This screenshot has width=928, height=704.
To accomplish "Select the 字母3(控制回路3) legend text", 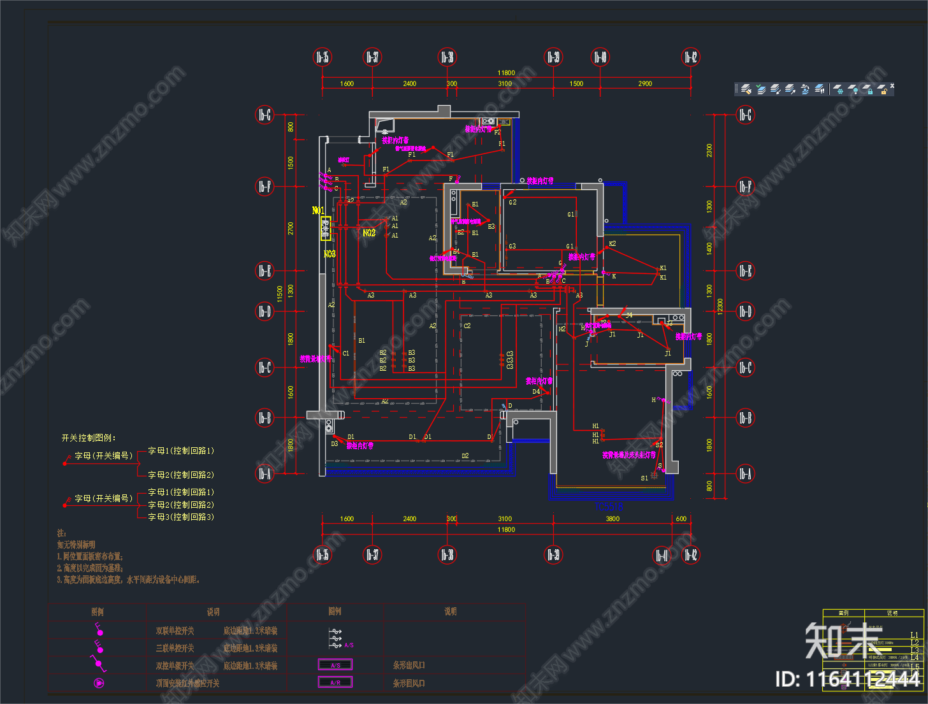I will tap(181, 517).
